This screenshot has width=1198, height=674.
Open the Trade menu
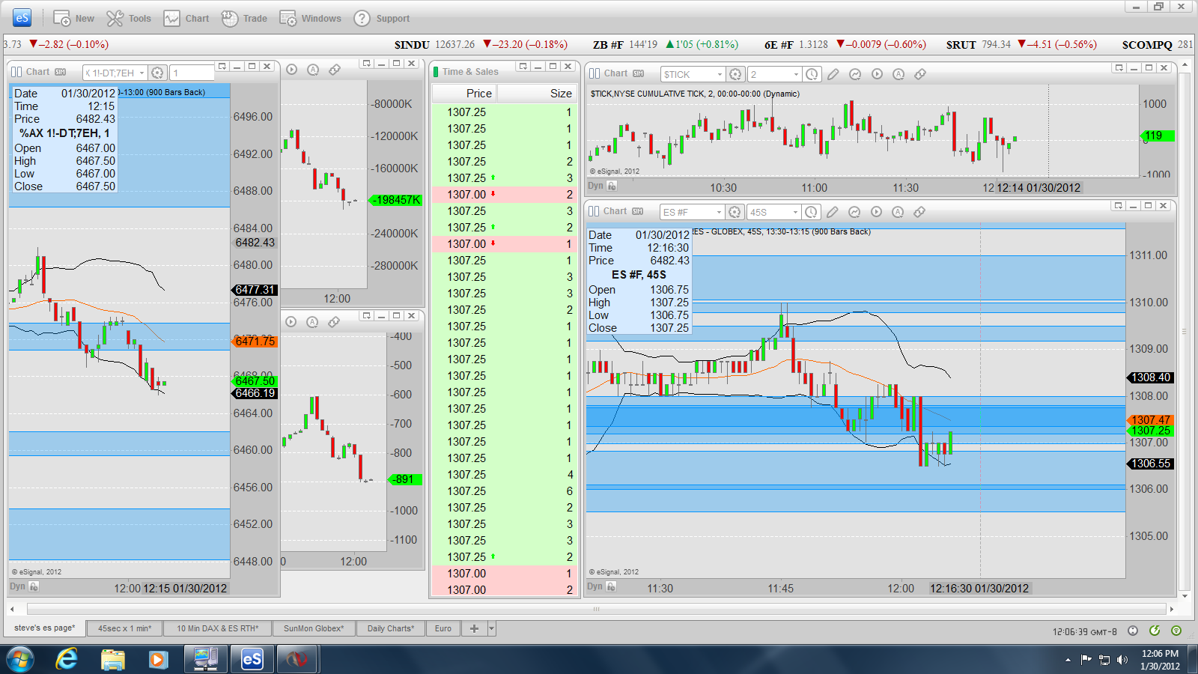point(244,18)
